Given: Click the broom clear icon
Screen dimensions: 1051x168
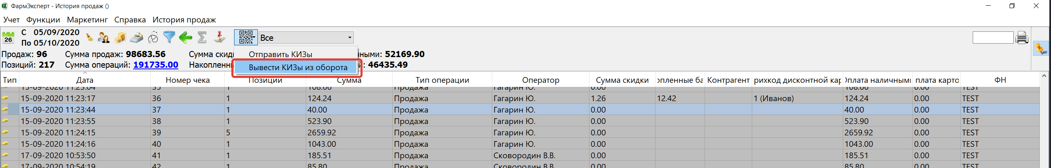Looking at the screenshot, I should click(x=89, y=38).
